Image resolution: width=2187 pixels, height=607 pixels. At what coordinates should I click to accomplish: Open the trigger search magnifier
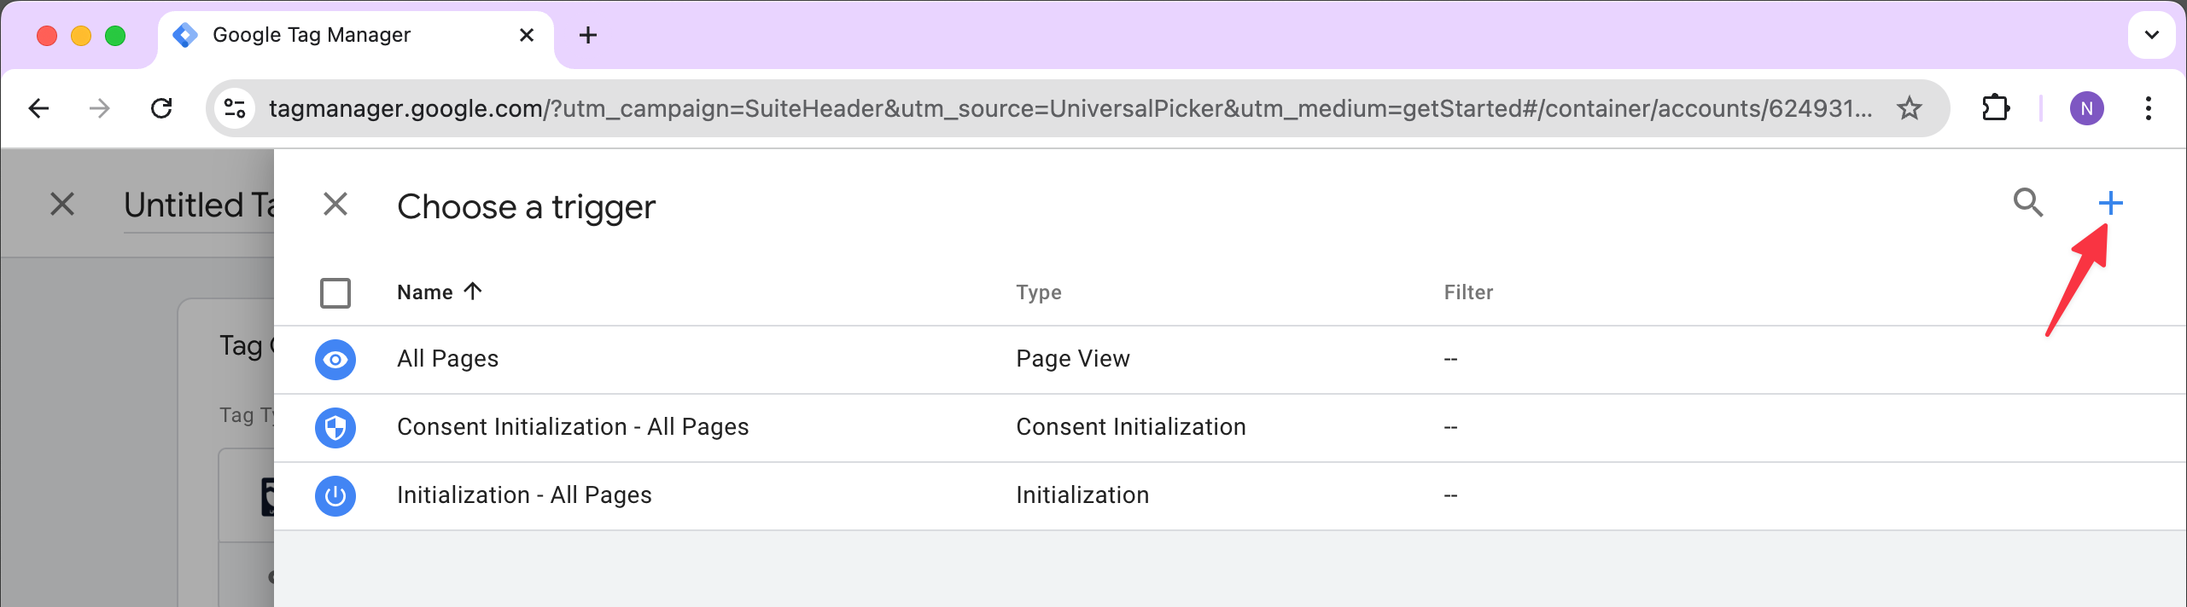[2028, 203]
